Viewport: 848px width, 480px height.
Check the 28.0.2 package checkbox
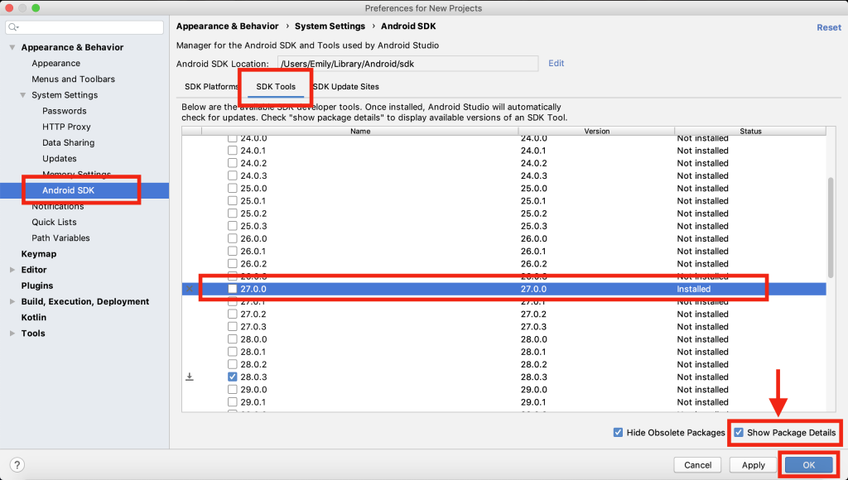click(x=232, y=364)
